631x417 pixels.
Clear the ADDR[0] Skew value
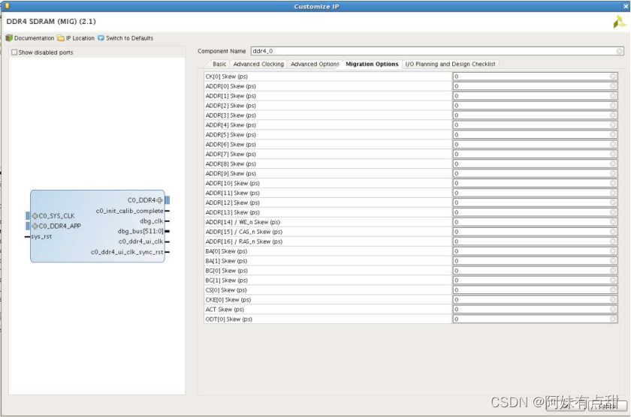click(612, 86)
